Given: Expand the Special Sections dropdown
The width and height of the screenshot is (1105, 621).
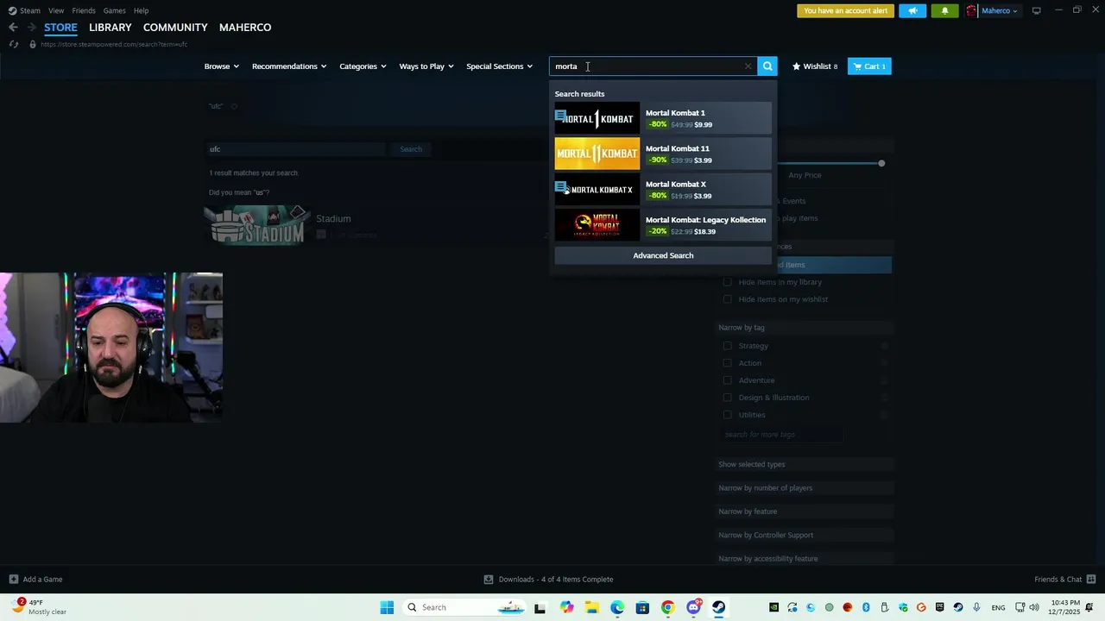Looking at the screenshot, I should tap(500, 66).
